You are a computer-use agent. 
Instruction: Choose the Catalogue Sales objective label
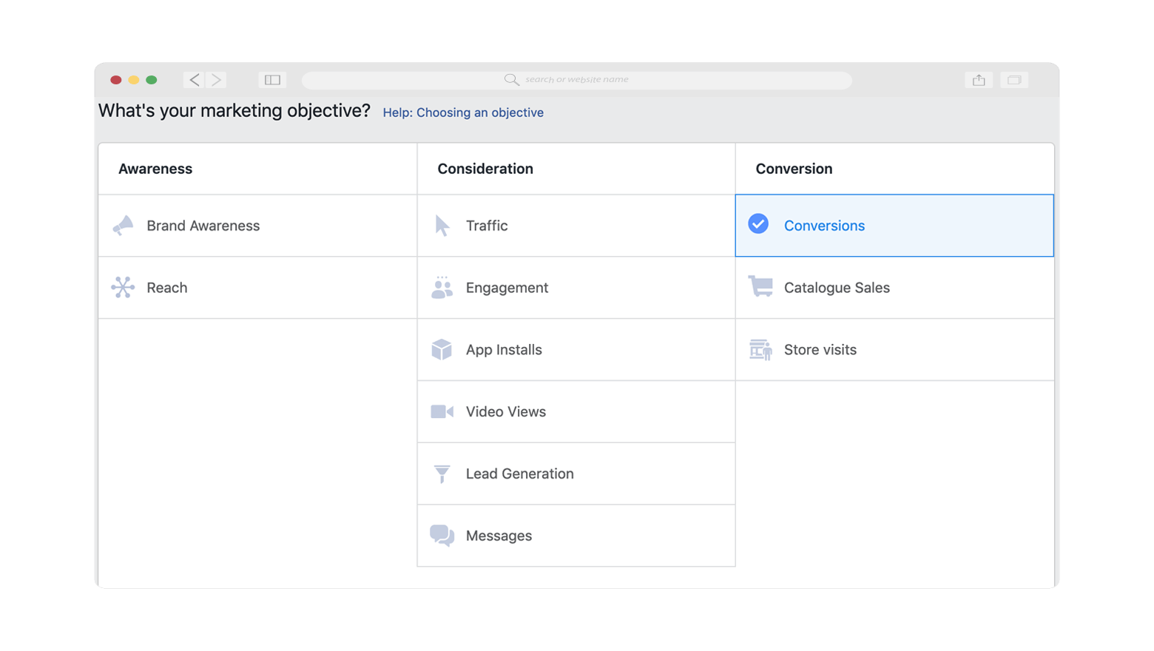coord(837,288)
